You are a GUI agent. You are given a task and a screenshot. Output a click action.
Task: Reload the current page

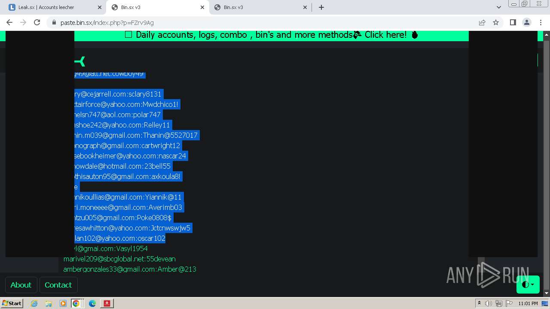pyautogui.click(x=37, y=22)
